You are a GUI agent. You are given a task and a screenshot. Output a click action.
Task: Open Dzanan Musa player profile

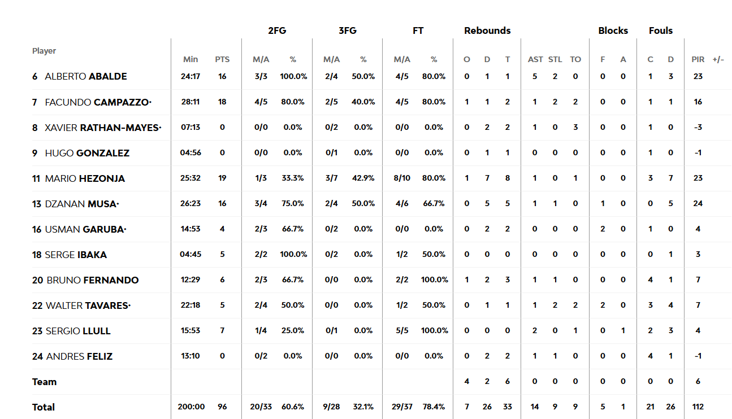pos(82,204)
